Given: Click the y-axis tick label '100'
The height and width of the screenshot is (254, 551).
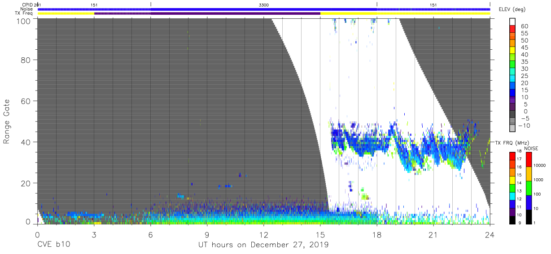Looking at the screenshot, I should pos(23,21).
